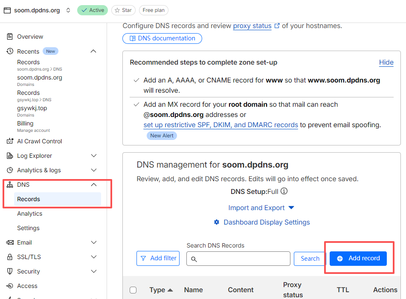The width and height of the screenshot is (406, 299).
Task: Select the Email envelope icon
Action: point(10,242)
